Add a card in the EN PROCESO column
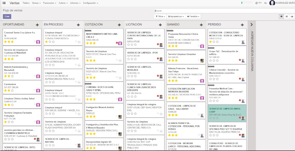Image resolution: width=295 pixels, height=151 pixels. 78,25
